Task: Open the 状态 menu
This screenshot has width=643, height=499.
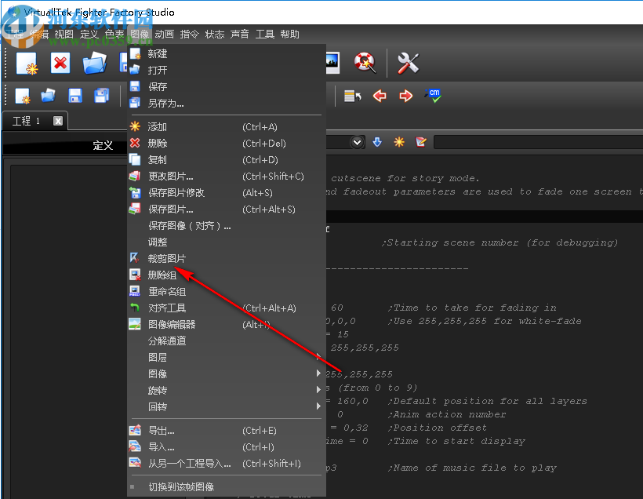Action: (x=215, y=34)
